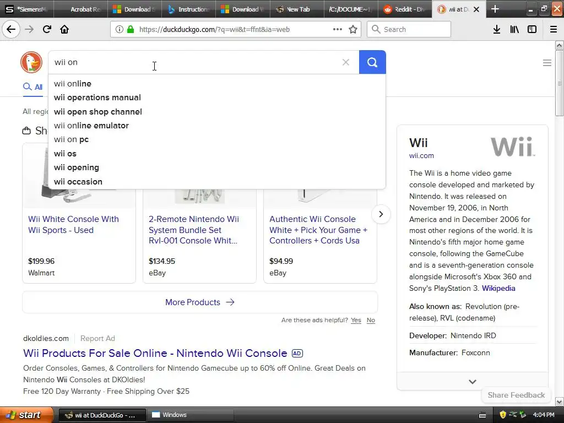Viewport: 564px width, 423px height.
Task: Click More Products button
Action: [200, 302]
